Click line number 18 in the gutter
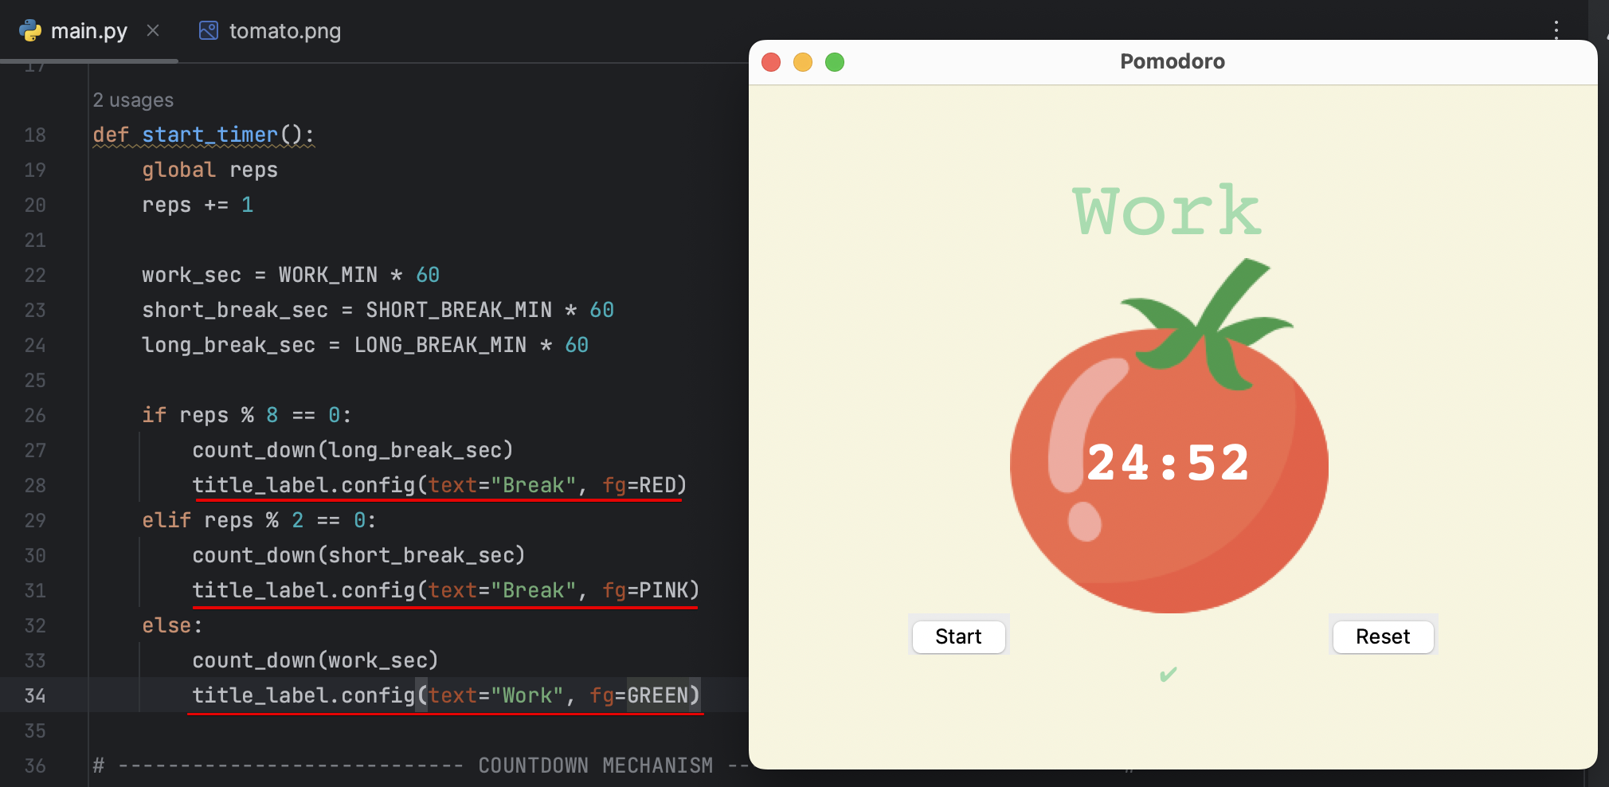Image resolution: width=1609 pixels, height=787 pixels. coord(35,135)
